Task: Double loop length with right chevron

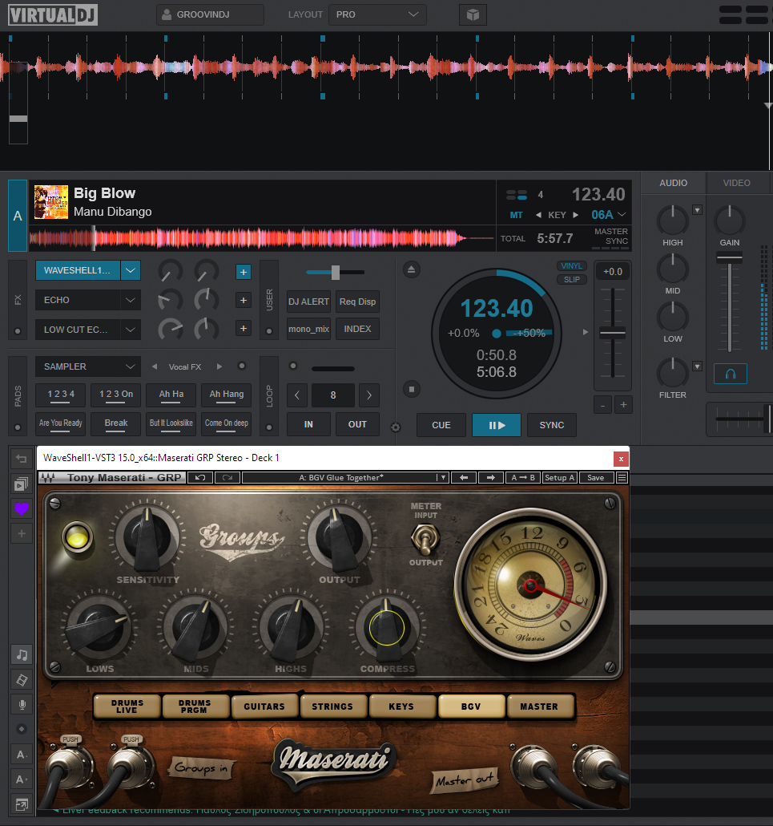Action: point(368,395)
